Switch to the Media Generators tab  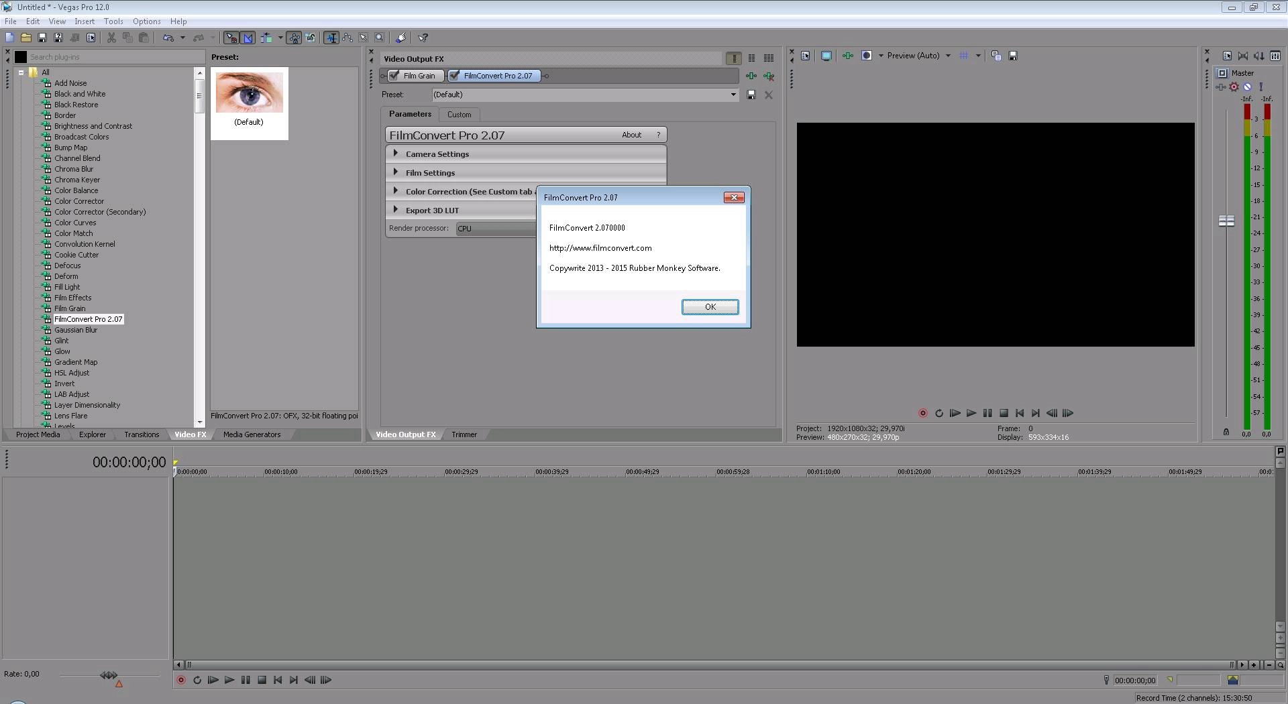point(252,434)
